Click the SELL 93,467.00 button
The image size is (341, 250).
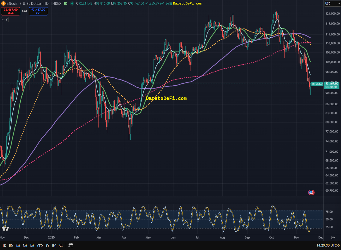10,11
